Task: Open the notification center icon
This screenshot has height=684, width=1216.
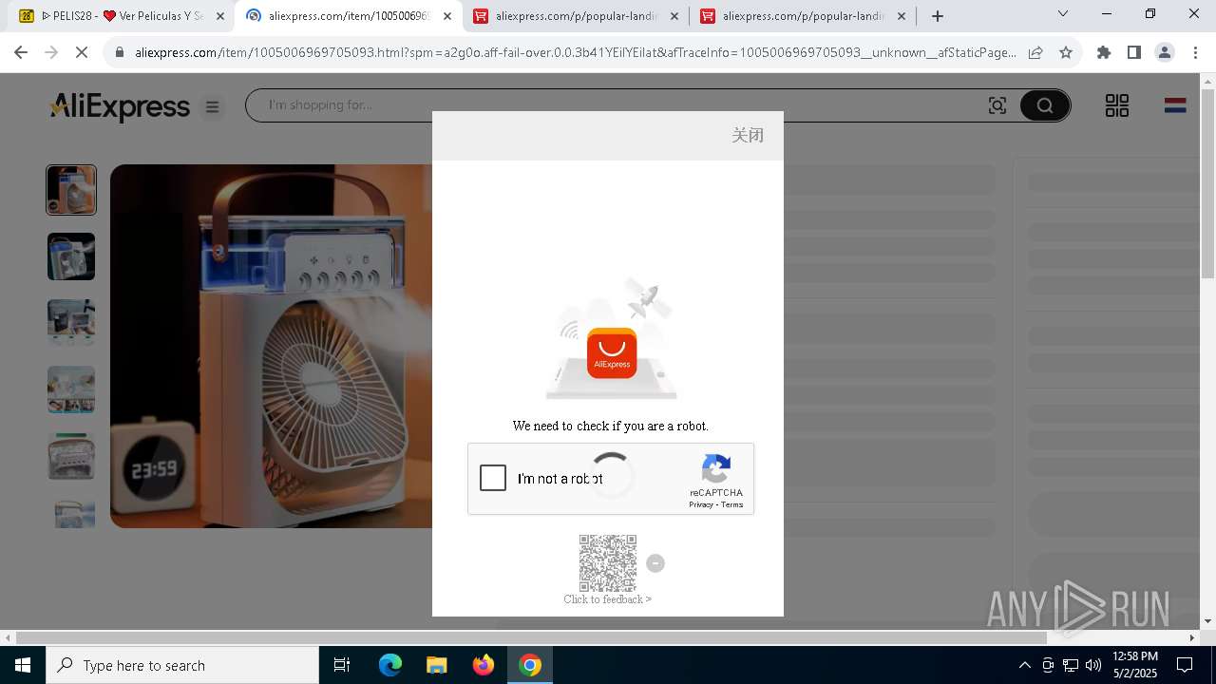Action: click(x=1186, y=665)
